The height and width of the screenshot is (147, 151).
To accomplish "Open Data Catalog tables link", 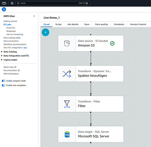I will tap(12, 38).
